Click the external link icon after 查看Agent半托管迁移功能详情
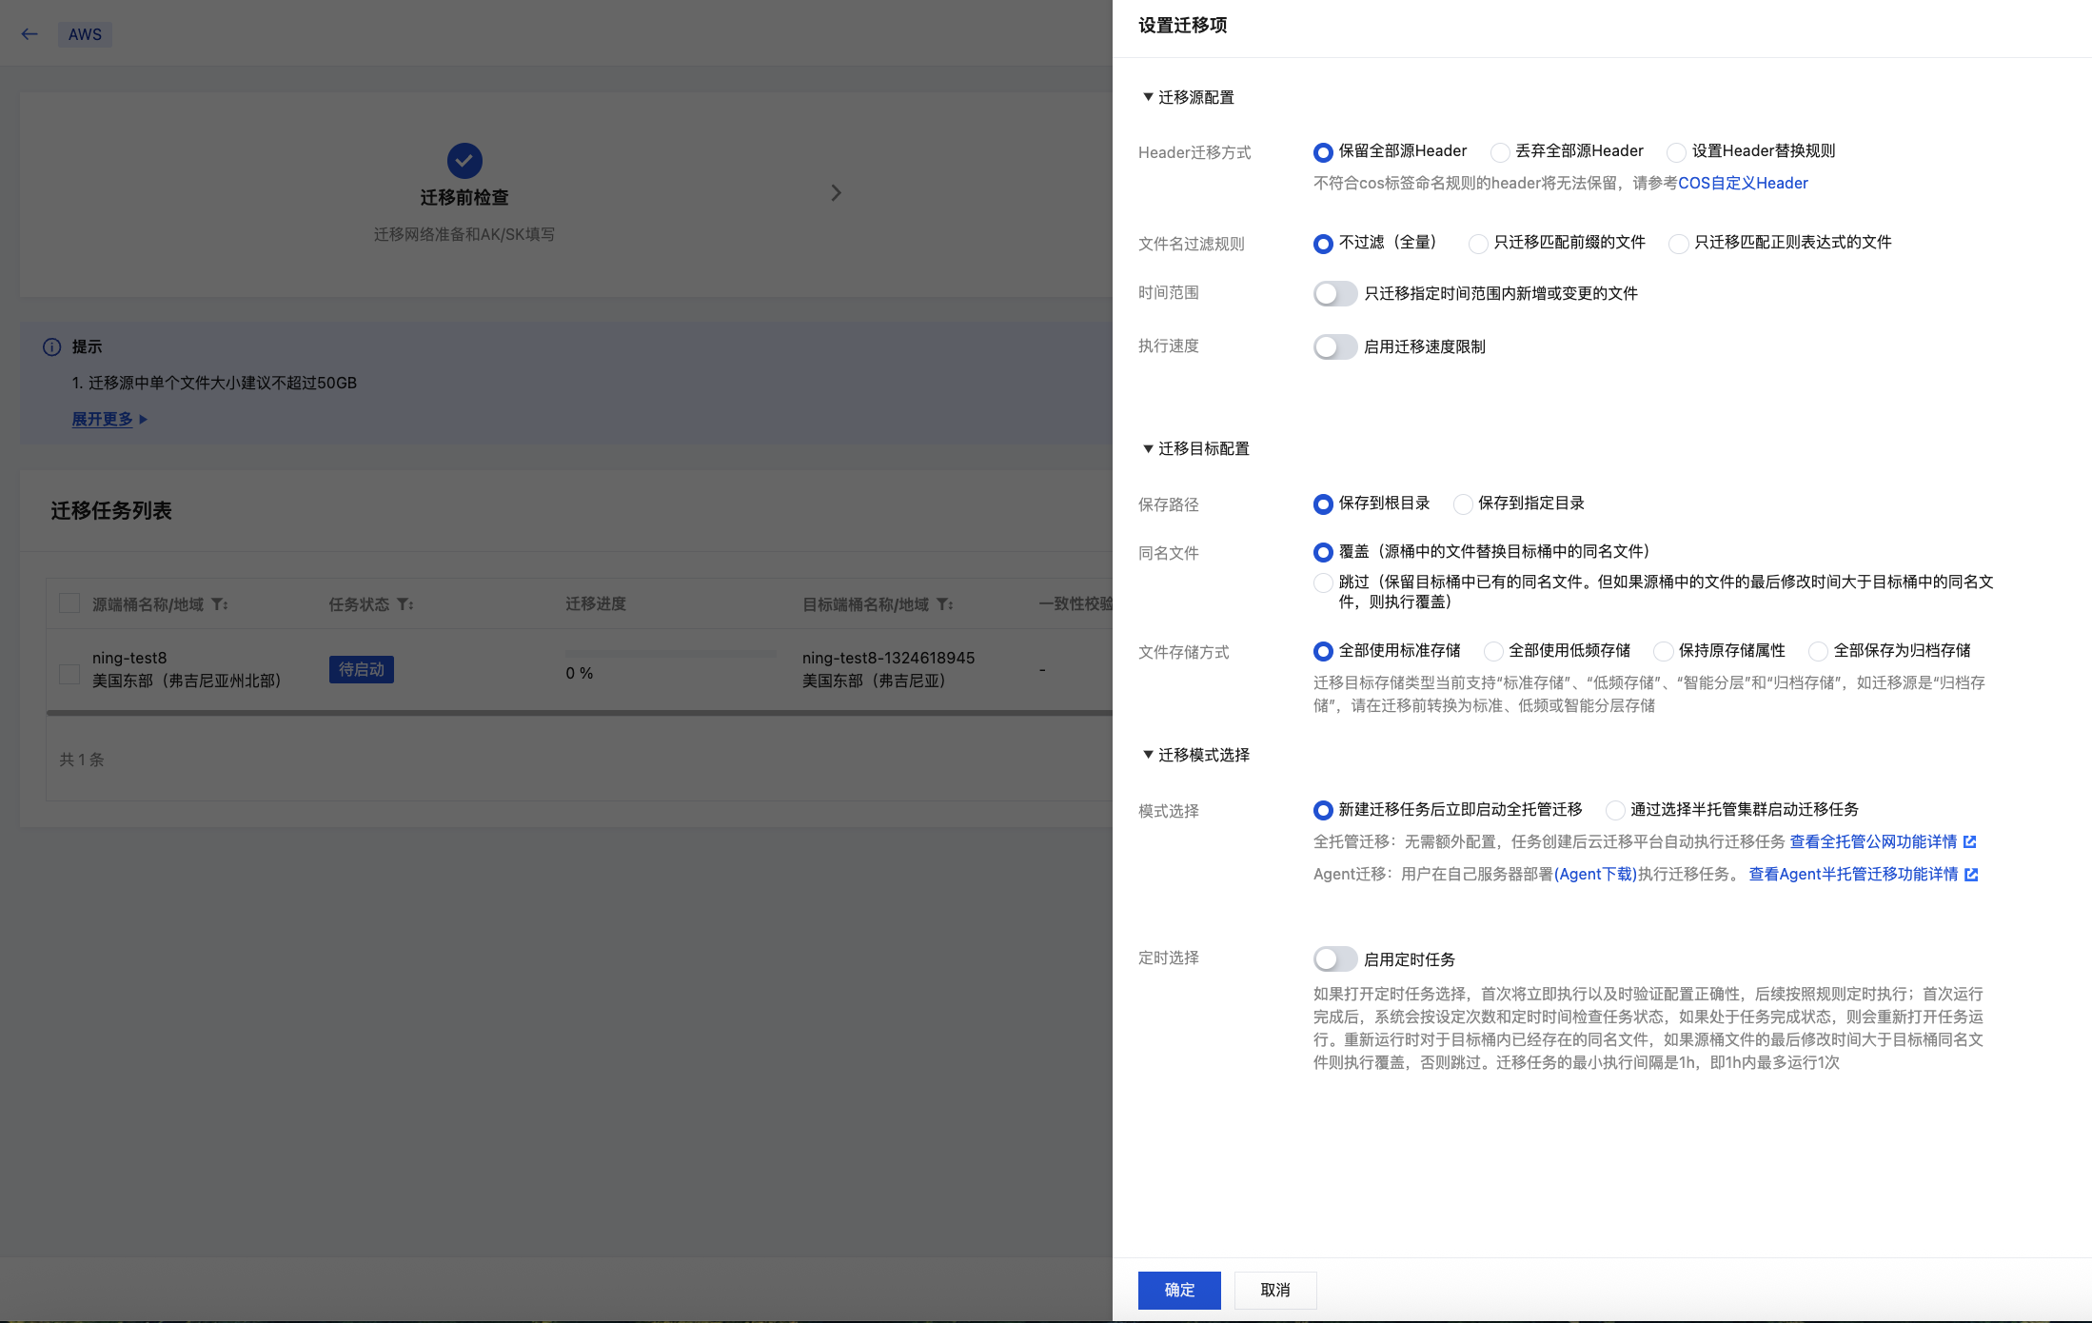Viewport: 2092px width, 1323px height. click(x=1971, y=874)
